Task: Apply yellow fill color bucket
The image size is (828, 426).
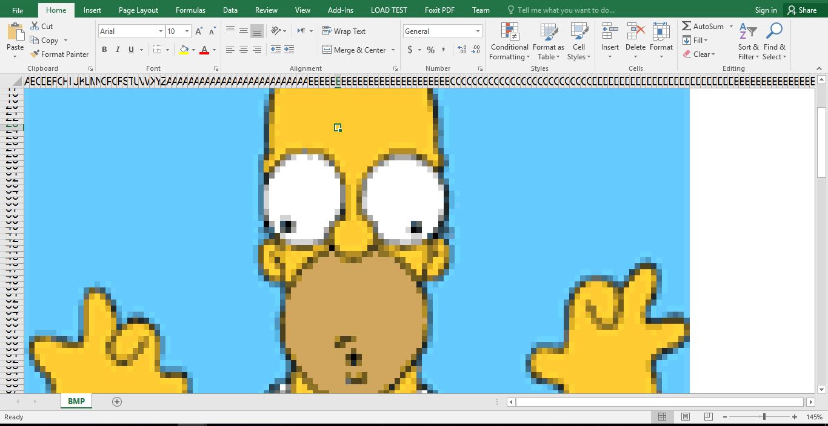Action: (184, 50)
